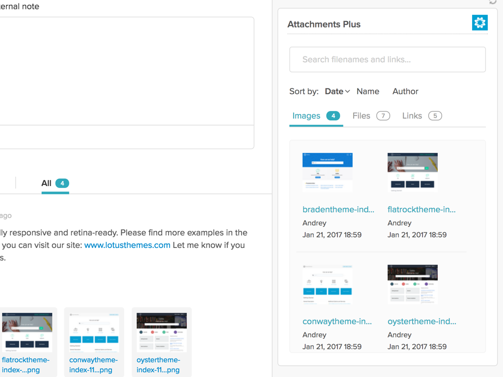Switch to the Links tab

point(412,115)
